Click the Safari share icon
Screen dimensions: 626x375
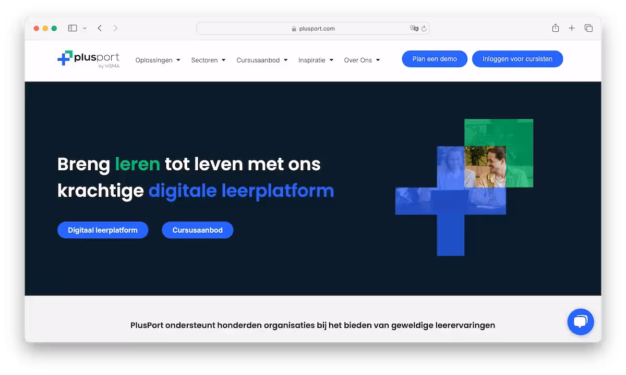tap(555, 28)
